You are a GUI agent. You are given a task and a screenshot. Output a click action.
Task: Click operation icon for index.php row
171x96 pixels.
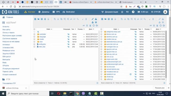point(68,47)
